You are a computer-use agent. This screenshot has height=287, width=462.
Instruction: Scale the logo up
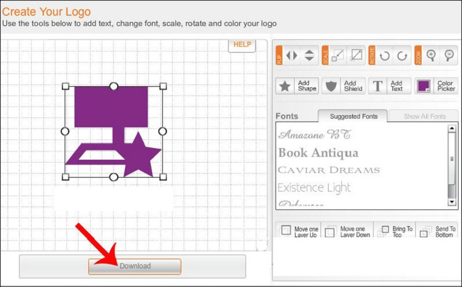pyautogui.click(x=356, y=55)
